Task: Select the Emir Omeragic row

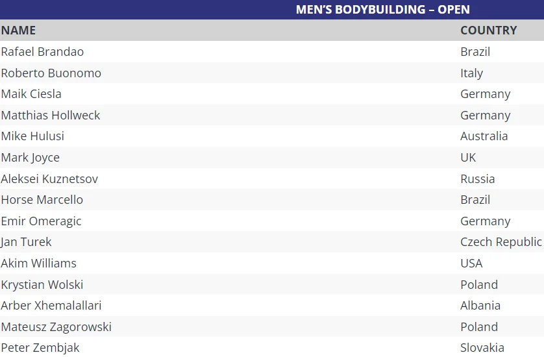Action: pyautogui.click(x=41, y=221)
